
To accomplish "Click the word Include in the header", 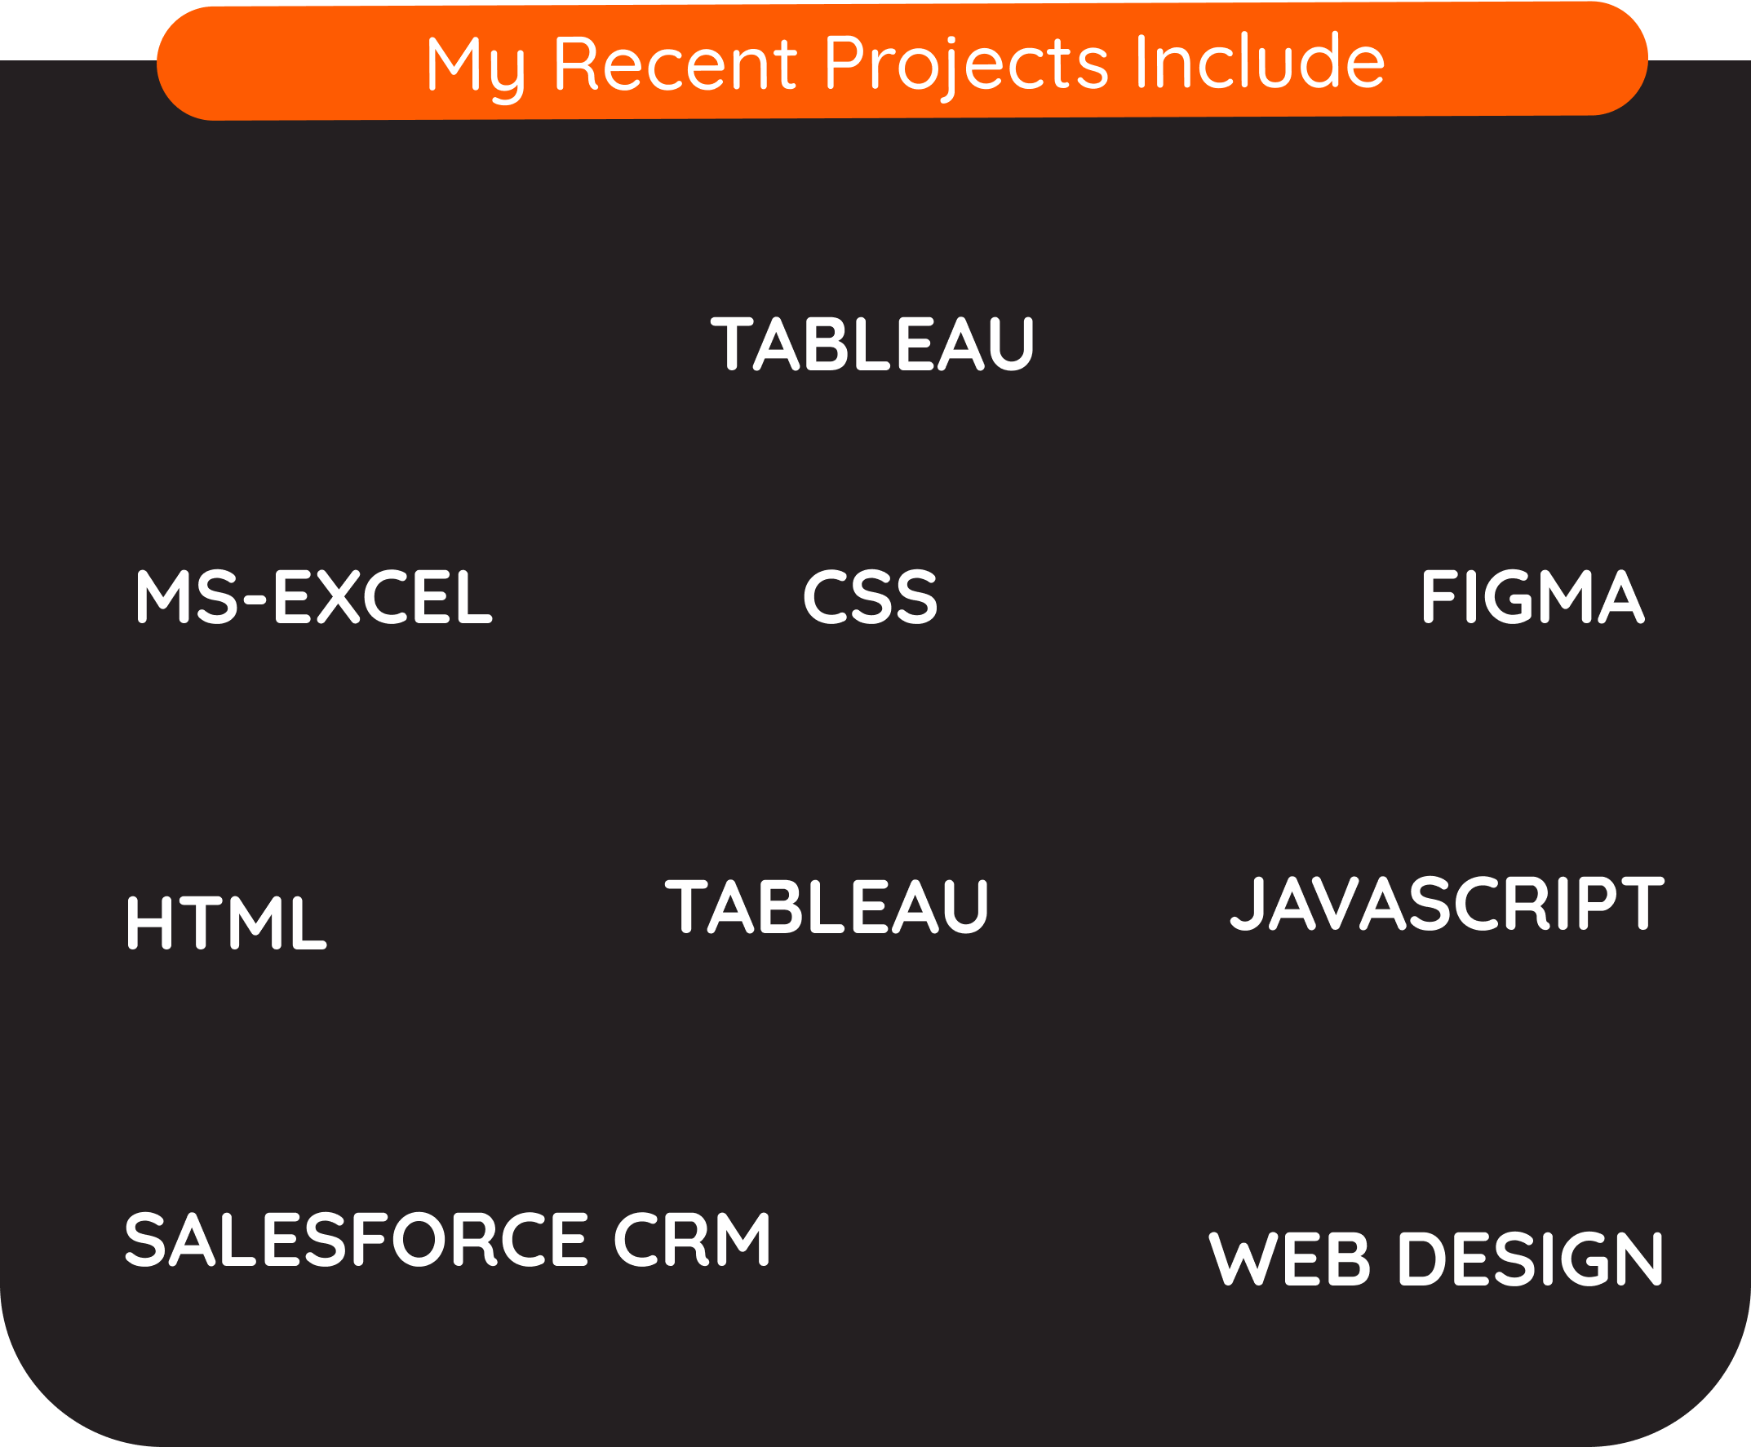I will (x=1261, y=61).
